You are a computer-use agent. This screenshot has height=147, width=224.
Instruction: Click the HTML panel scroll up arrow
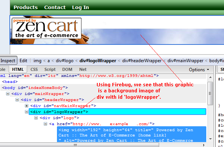point(210,78)
